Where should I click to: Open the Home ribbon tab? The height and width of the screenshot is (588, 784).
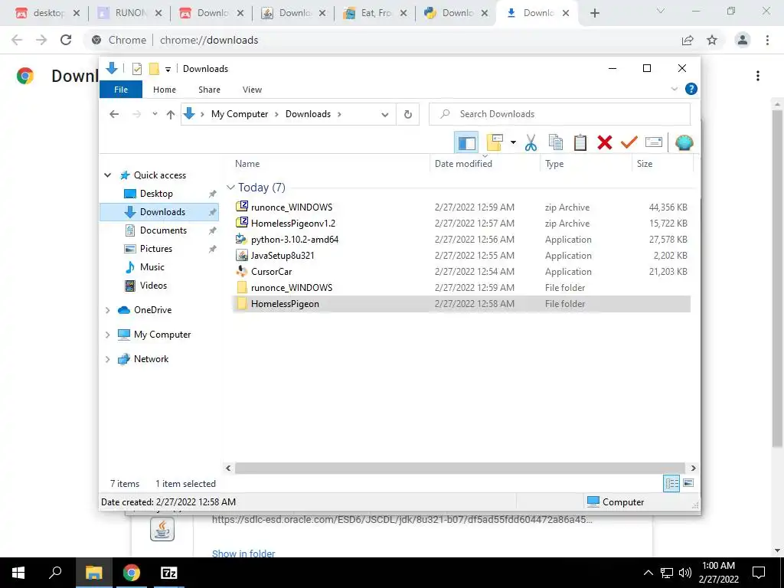click(165, 90)
